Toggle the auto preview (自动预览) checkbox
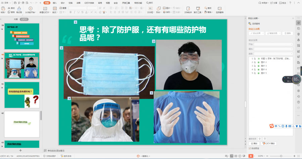Screen dimensions: 302x159 250,148
